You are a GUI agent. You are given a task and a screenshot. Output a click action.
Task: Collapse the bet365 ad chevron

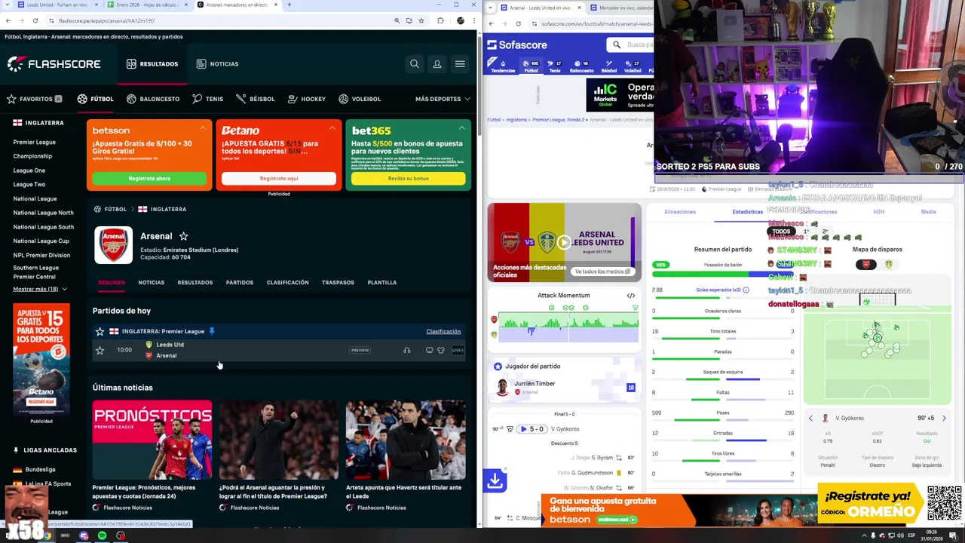coord(461,128)
